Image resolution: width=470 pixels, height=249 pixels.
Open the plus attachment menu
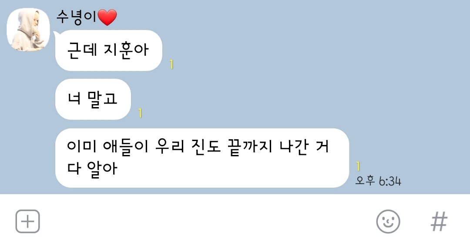pyautogui.click(x=27, y=222)
